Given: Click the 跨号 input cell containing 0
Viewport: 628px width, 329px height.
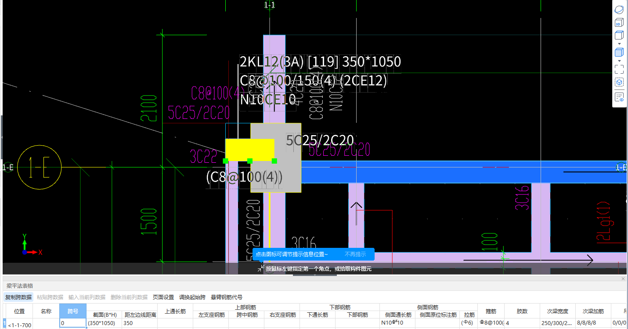Looking at the screenshot, I should click(73, 323).
